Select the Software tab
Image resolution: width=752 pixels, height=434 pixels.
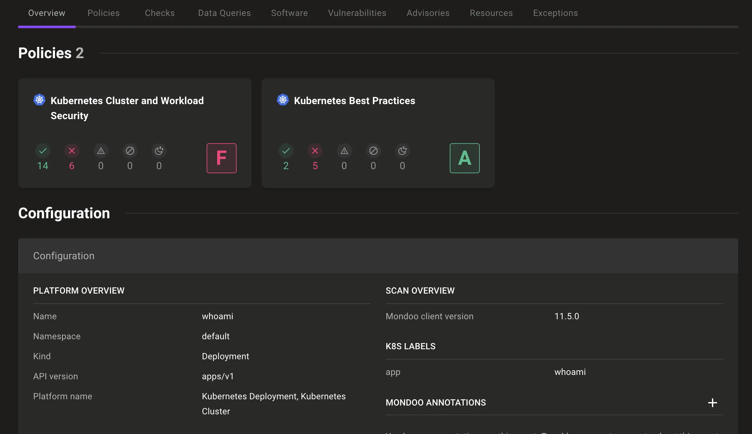[x=289, y=13]
